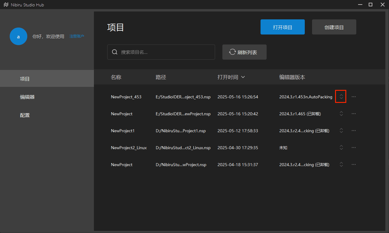Viewport: 389px width, 233px height.
Task: Click the Nibiru Studio Hub logo icon
Action: coord(6,5)
